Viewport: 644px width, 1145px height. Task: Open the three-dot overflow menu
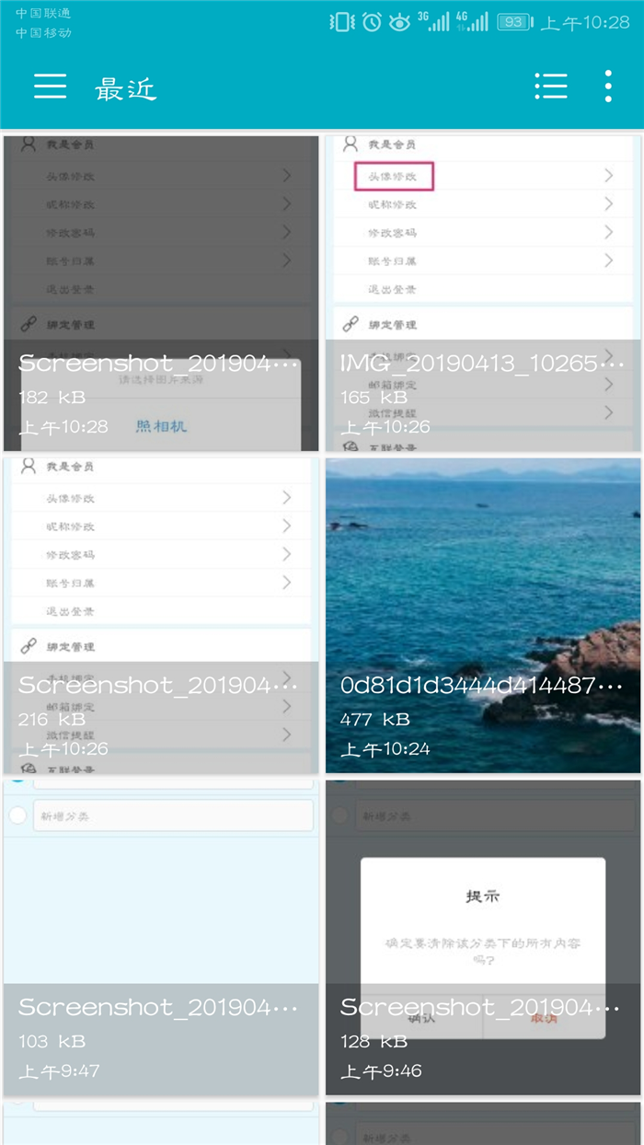tap(608, 86)
